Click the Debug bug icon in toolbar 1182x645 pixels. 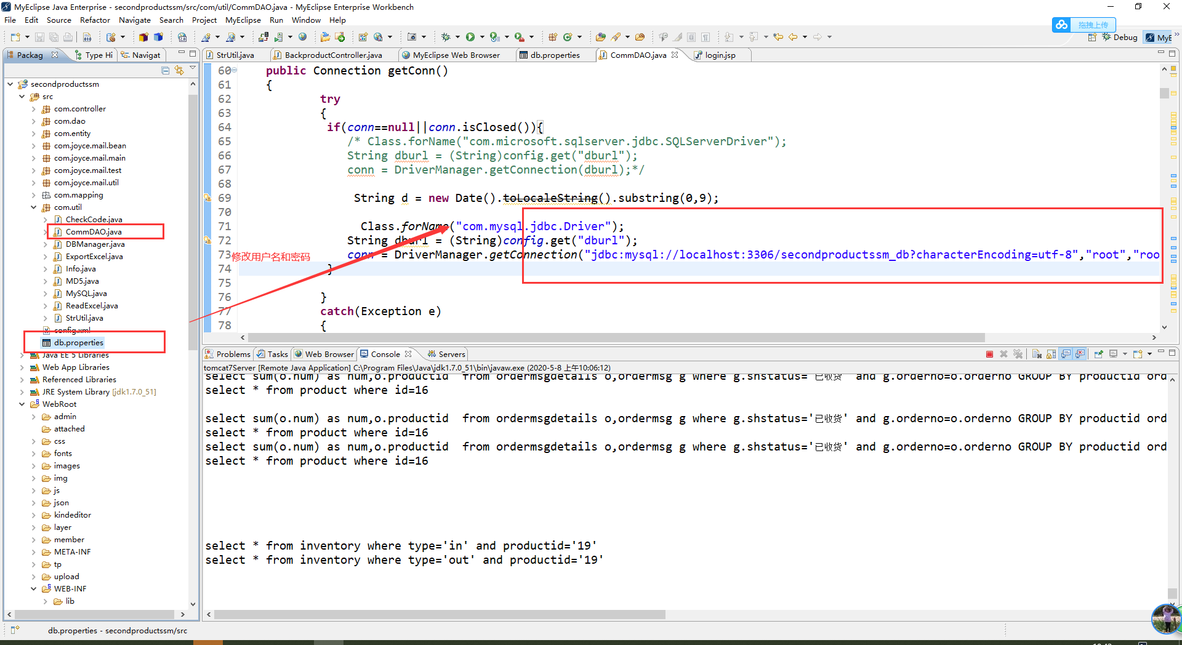tap(446, 37)
